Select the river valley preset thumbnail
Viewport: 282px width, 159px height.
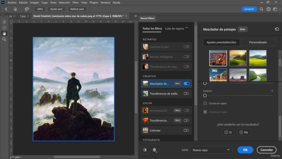coord(258,75)
